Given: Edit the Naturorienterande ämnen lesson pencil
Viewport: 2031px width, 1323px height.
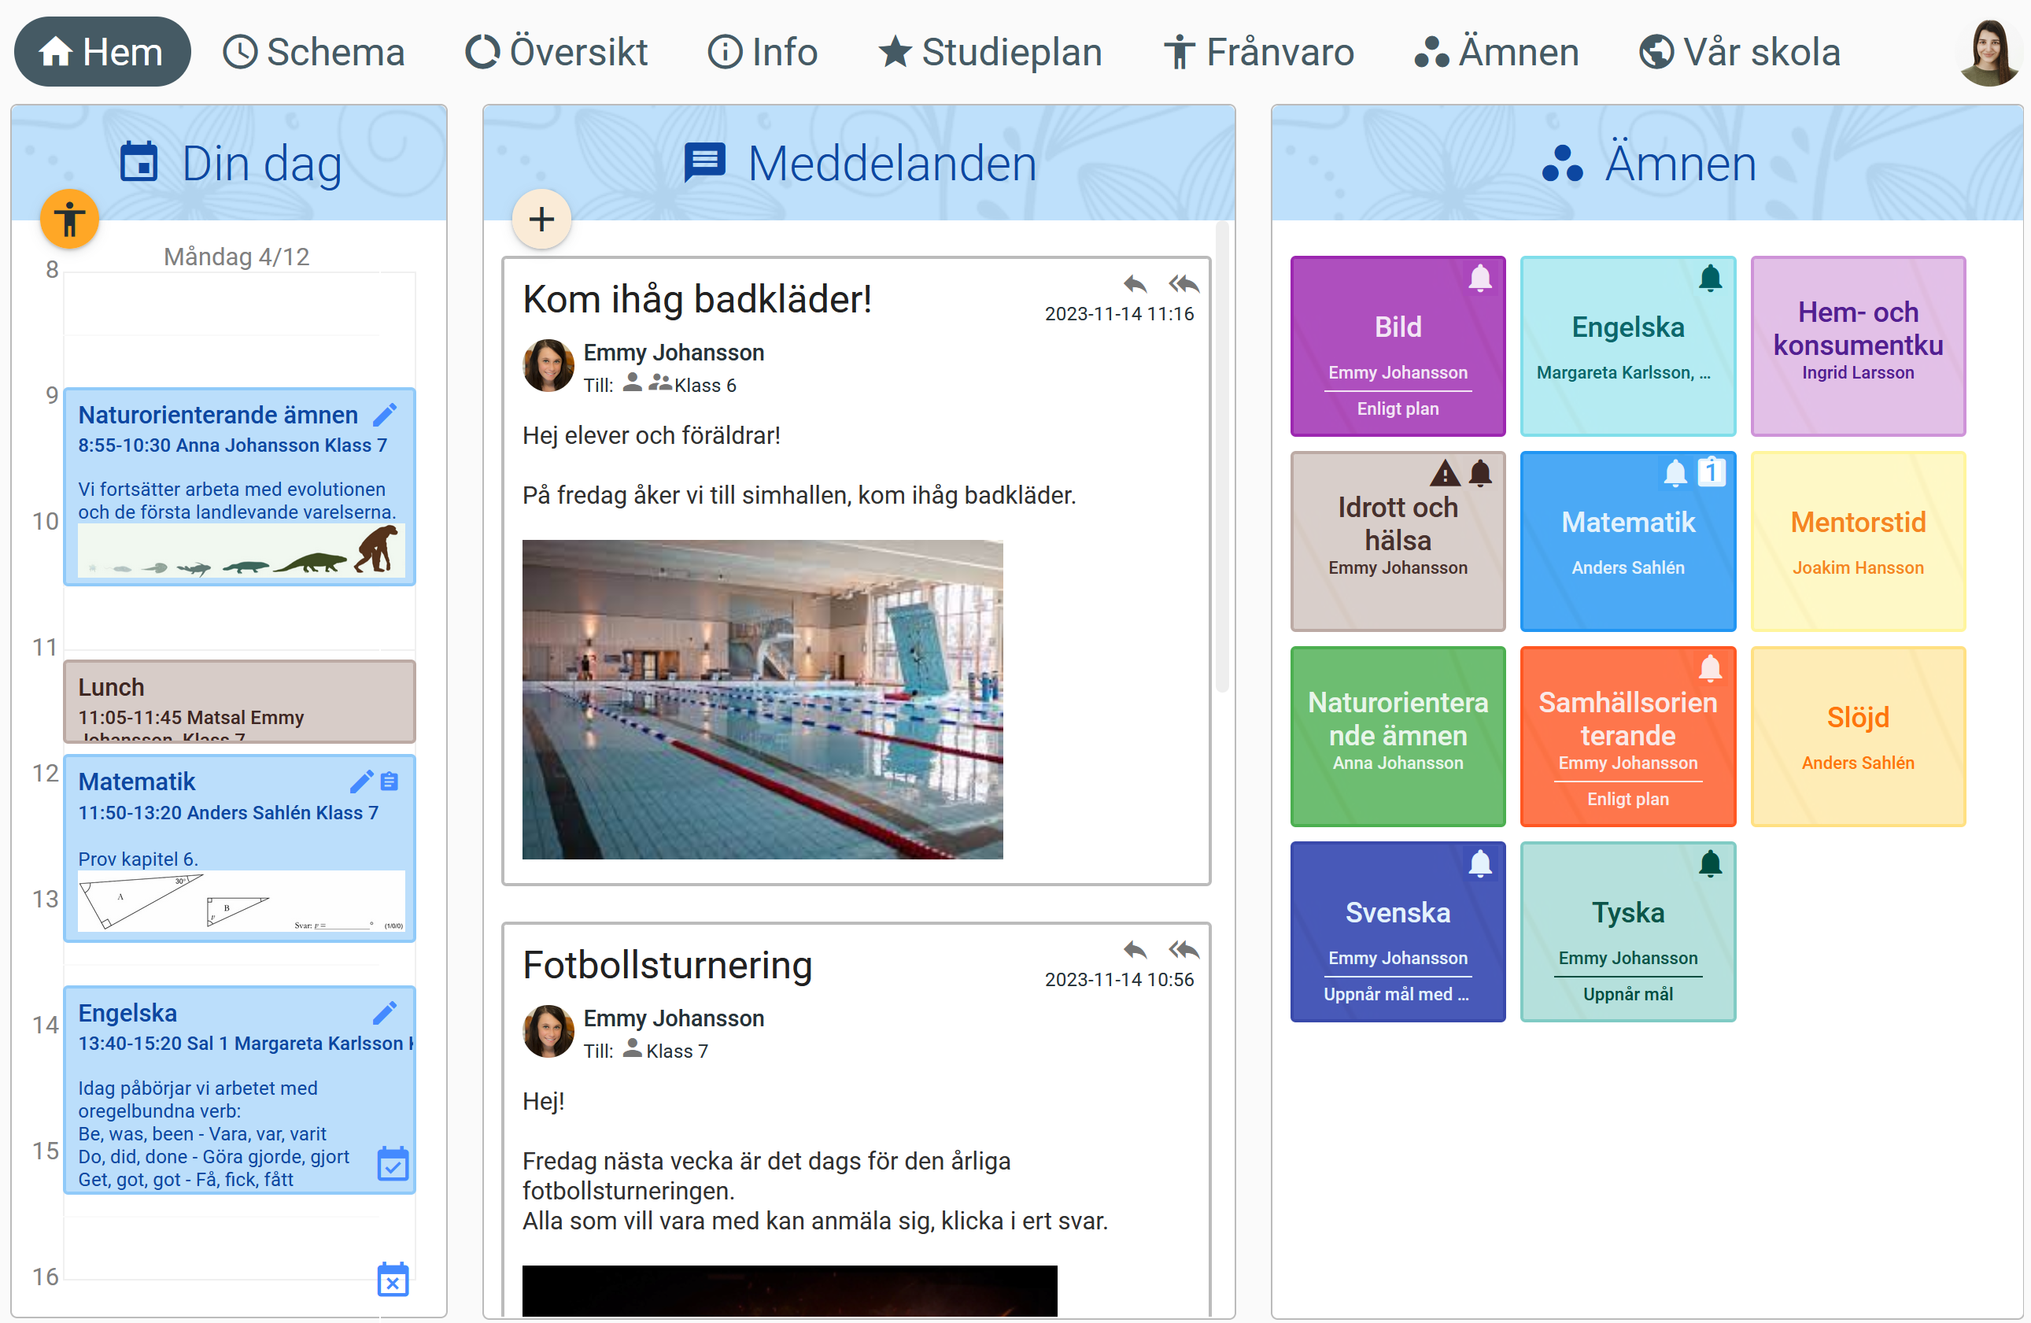Looking at the screenshot, I should (x=385, y=415).
